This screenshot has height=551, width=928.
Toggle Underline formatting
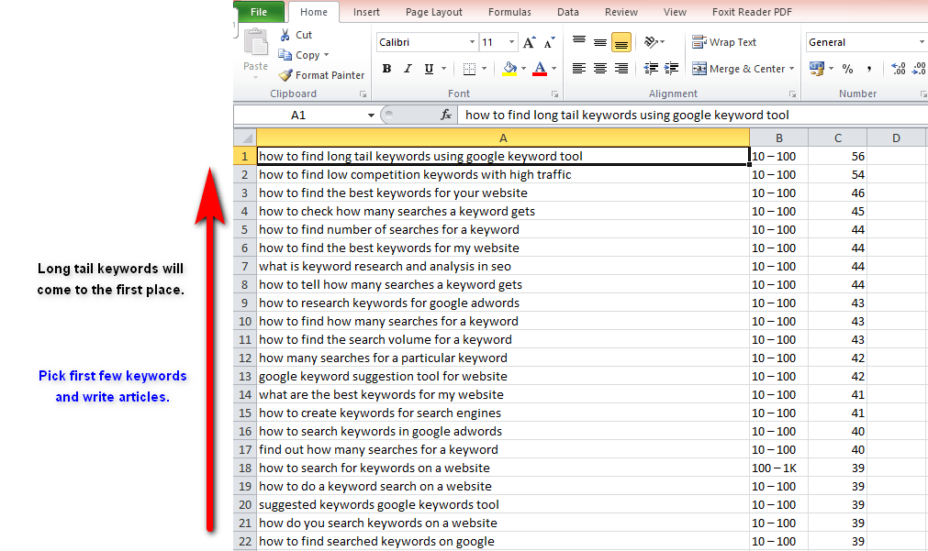click(429, 69)
